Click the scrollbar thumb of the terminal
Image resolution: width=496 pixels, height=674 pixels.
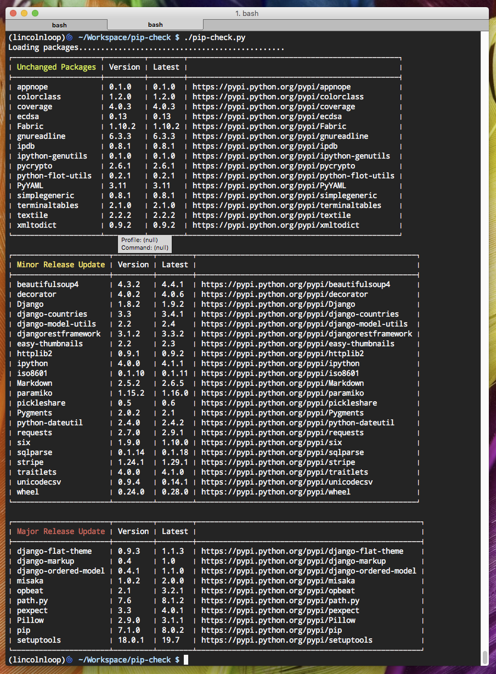[484, 656]
